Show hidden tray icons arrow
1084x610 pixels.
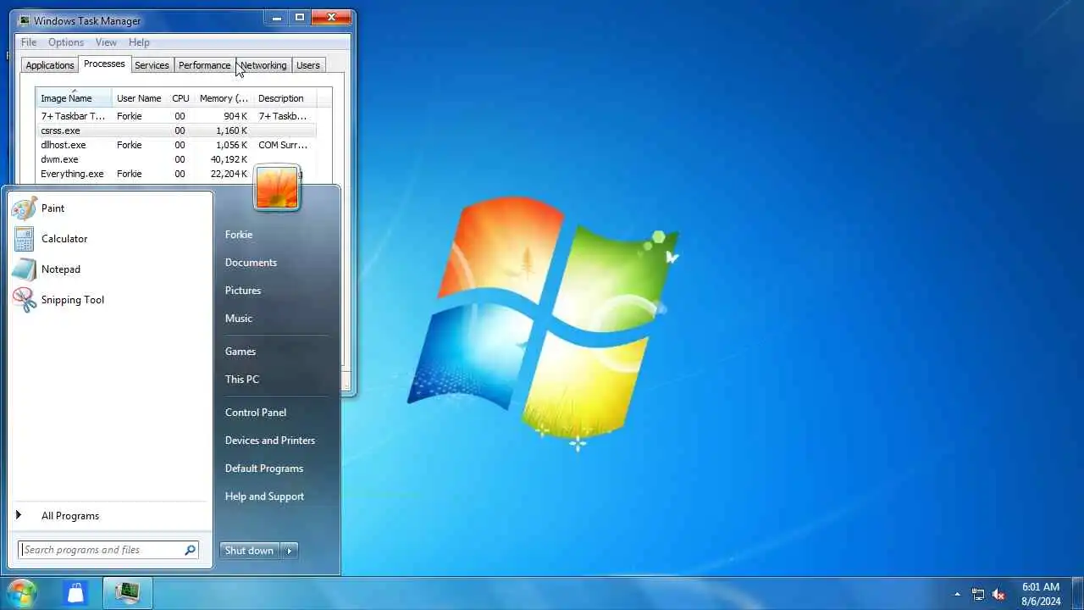coord(958,594)
